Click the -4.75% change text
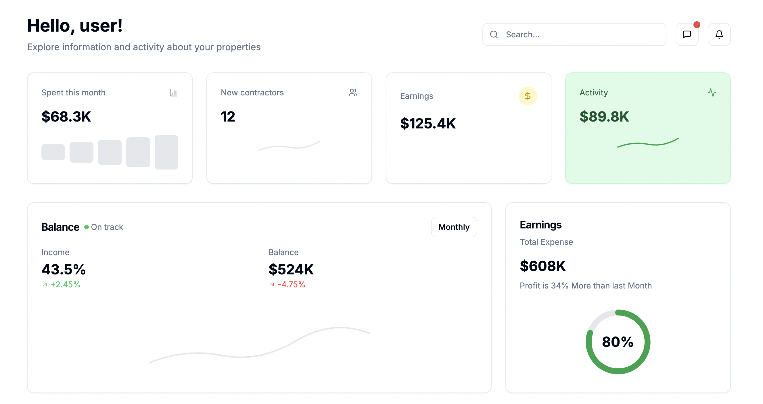This screenshot has width=763, height=404. click(292, 284)
